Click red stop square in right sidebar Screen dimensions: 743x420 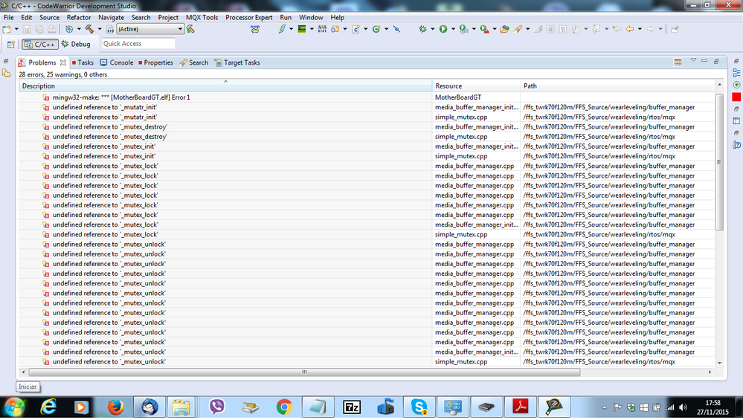pyautogui.click(x=736, y=97)
